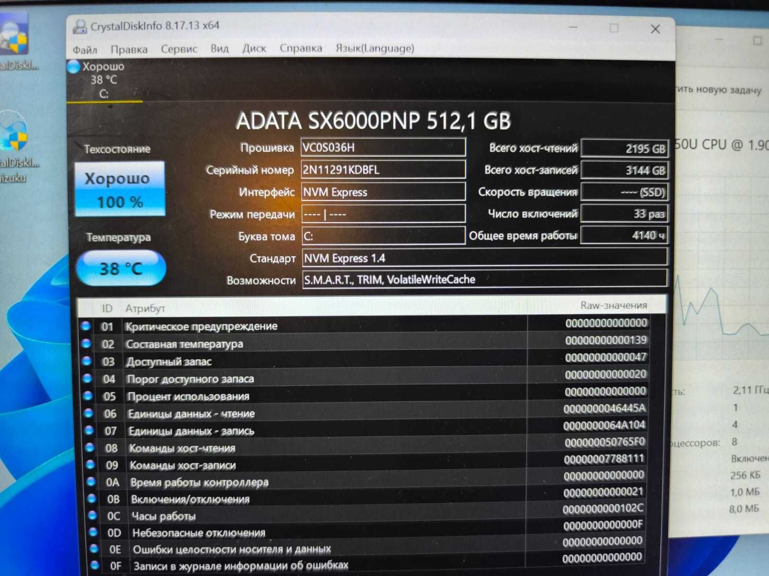Click status dot for Единицы данных - чтение row
769x576 pixels.
88,413
